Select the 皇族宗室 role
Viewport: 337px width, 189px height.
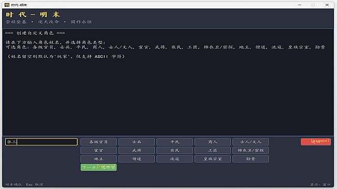pos(213,159)
